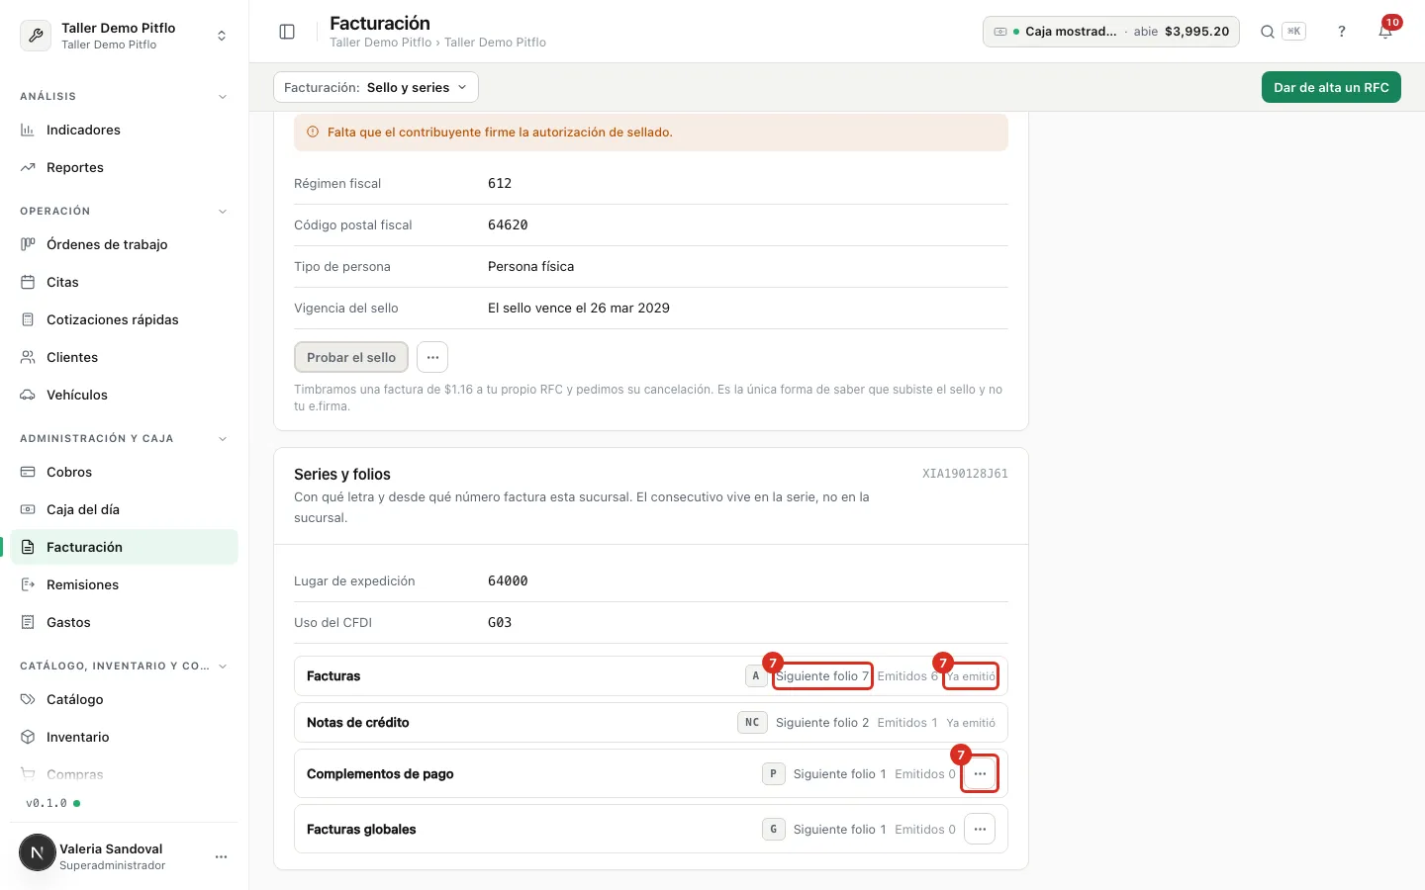Click the Valeria Sandoval avatar
Image resolution: width=1425 pixels, height=890 pixels.
38,852
